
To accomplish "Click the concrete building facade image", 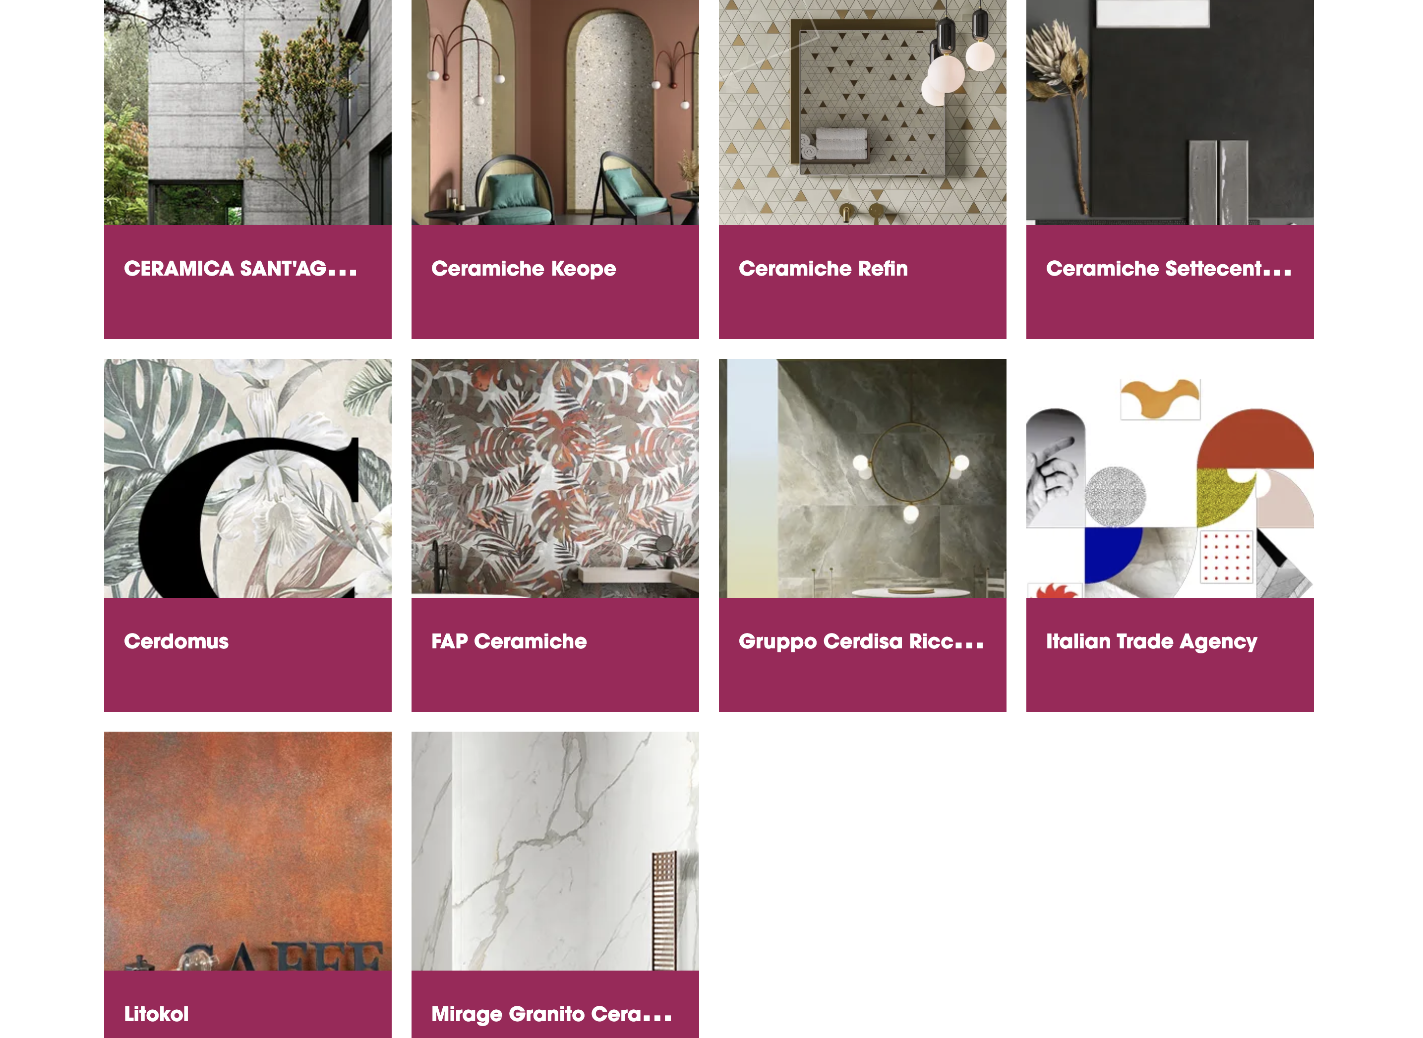I will [x=247, y=113].
